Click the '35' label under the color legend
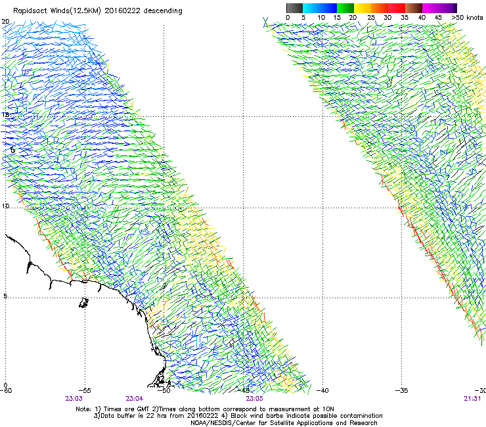The height and width of the screenshot is (427, 486). pyautogui.click(x=405, y=17)
